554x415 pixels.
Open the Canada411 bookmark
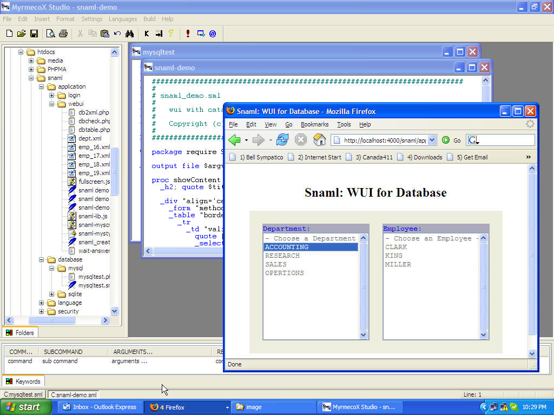[370, 157]
